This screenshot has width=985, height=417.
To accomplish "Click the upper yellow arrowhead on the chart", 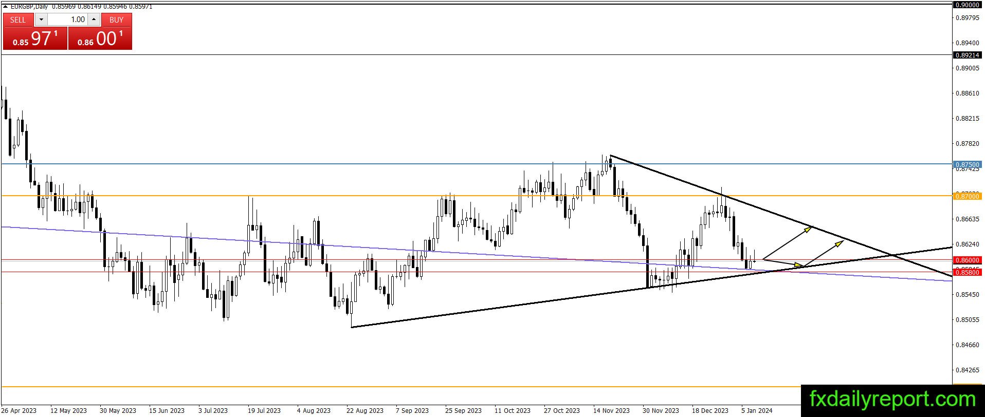I will (x=808, y=229).
